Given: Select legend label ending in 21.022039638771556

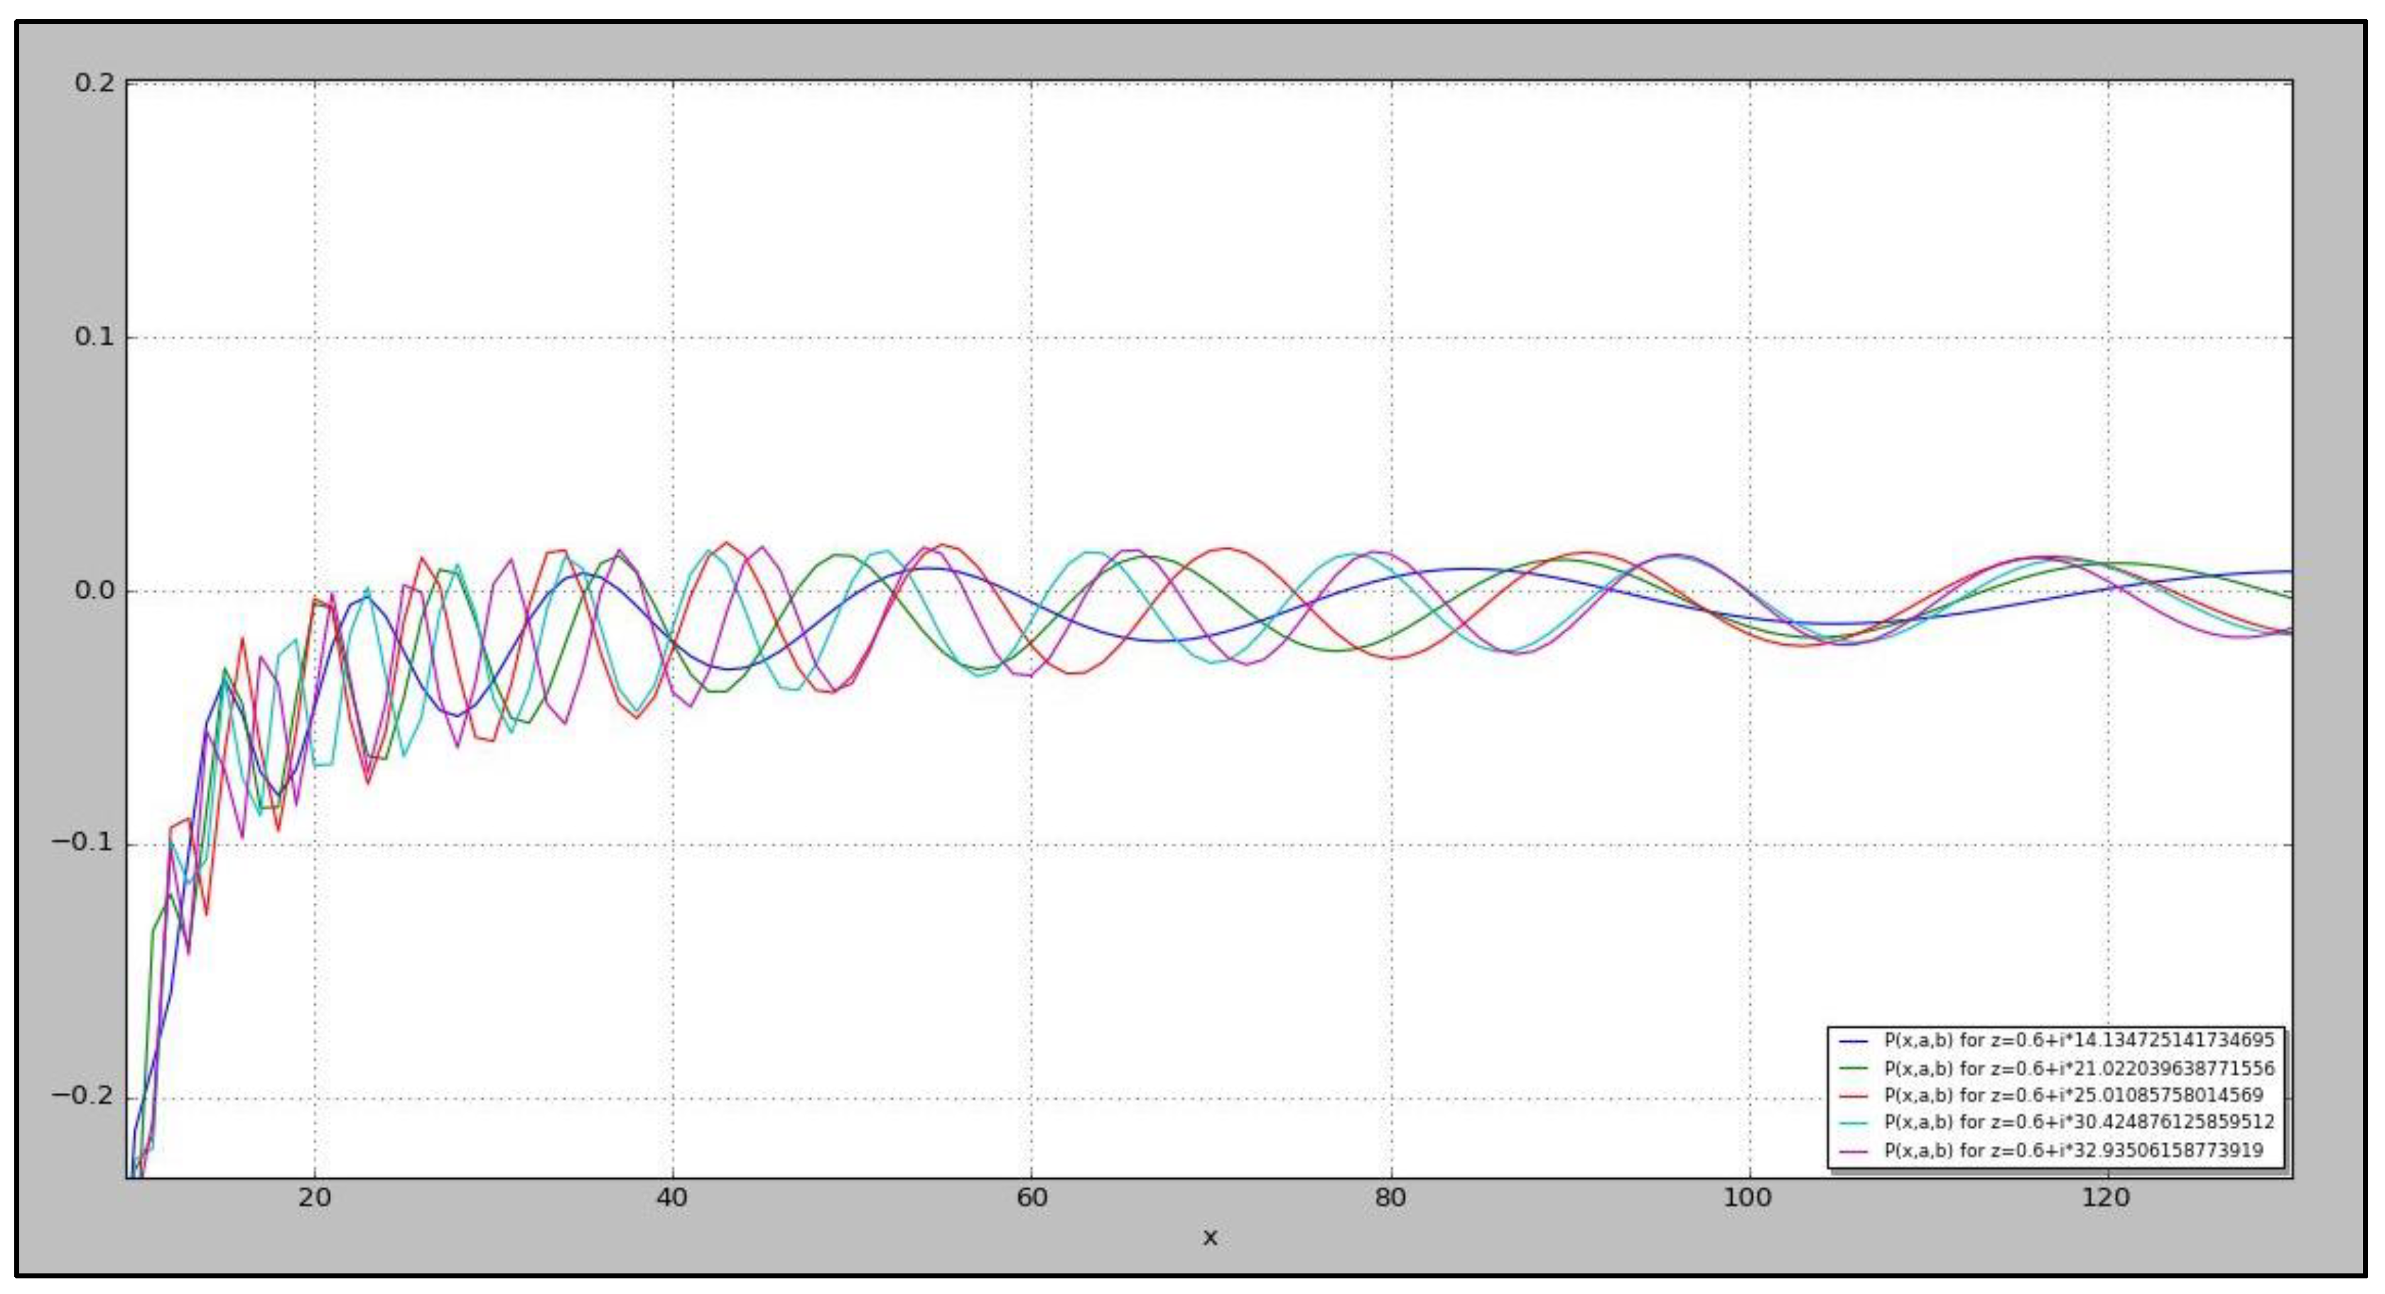Looking at the screenshot, I should tap(2080, 1068).
